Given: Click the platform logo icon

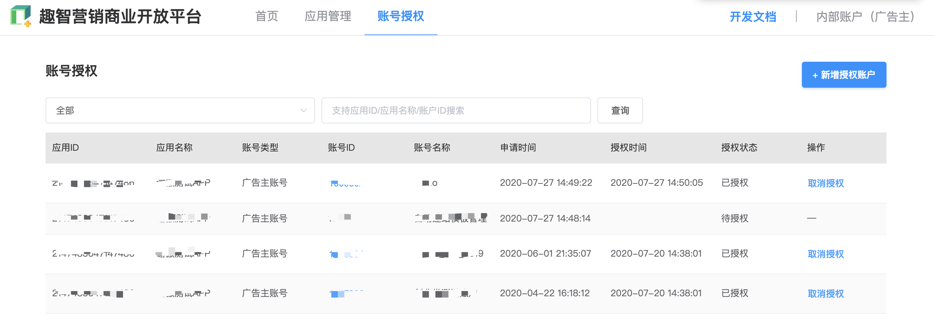Looking at the screenshot, I should click(x=21, y=16).
